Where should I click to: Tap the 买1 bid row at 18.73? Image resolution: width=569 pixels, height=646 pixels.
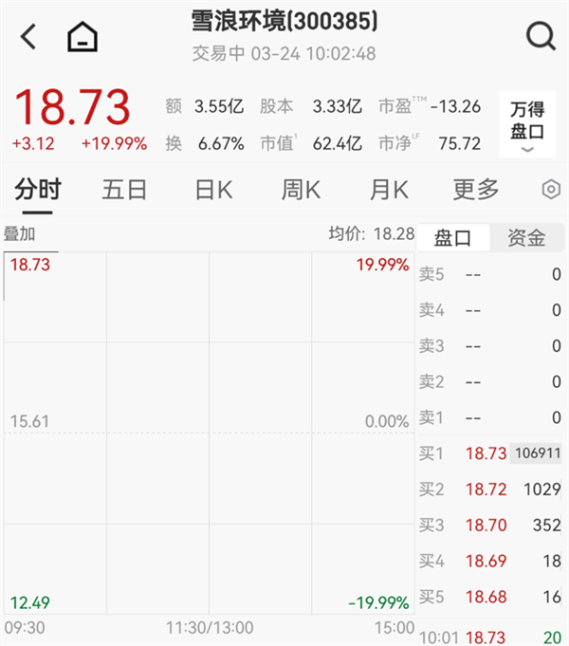pyautogui.click(x=490, y=453)
